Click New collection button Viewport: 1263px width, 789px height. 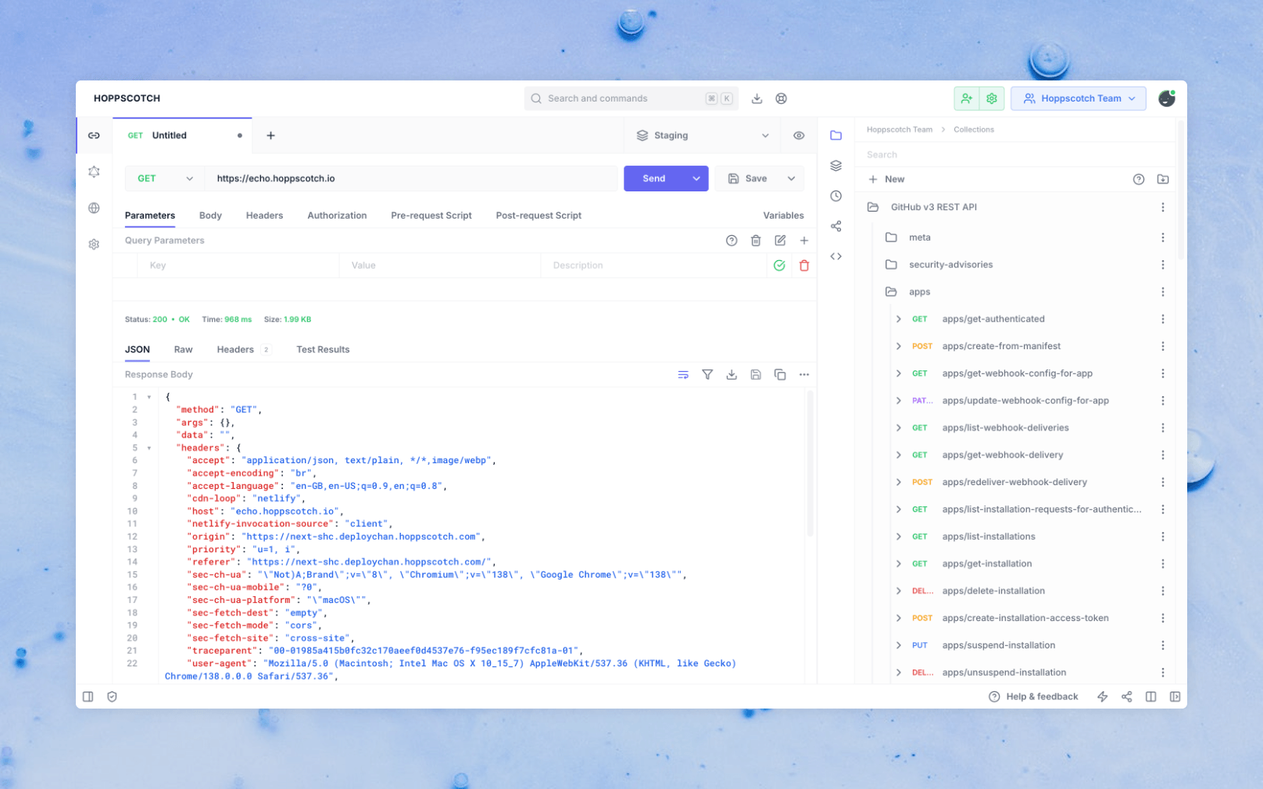[x=886, y=179]
